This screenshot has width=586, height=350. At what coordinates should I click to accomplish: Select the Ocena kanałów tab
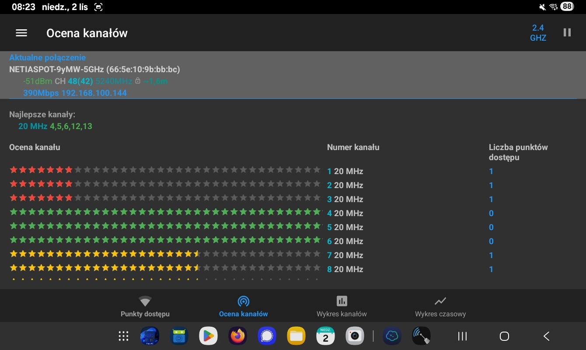click(244, 306)
